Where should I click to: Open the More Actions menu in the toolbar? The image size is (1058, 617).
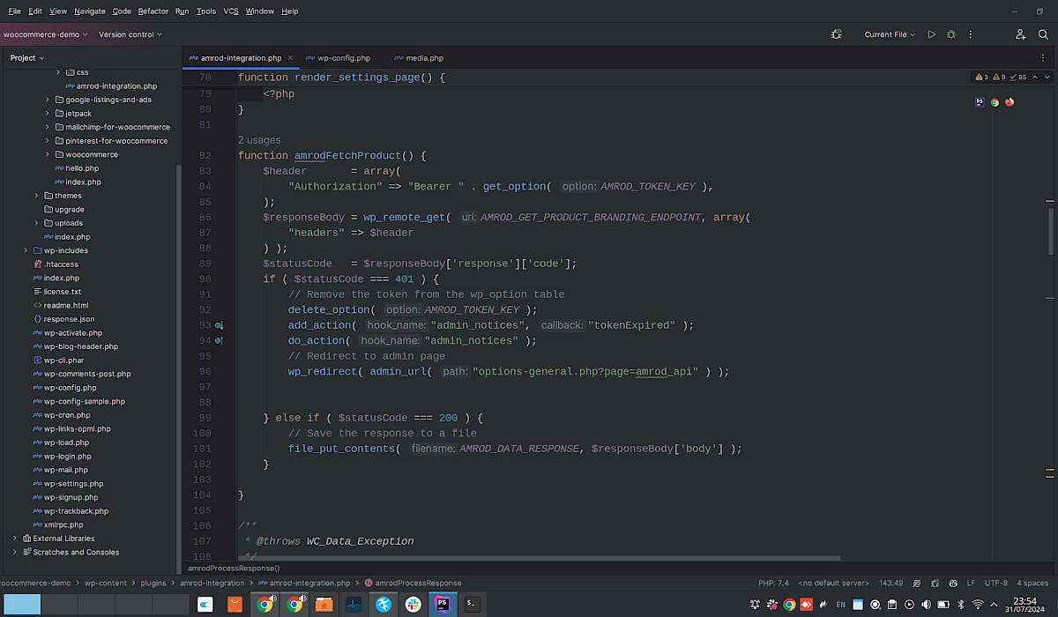coord(971,34)
